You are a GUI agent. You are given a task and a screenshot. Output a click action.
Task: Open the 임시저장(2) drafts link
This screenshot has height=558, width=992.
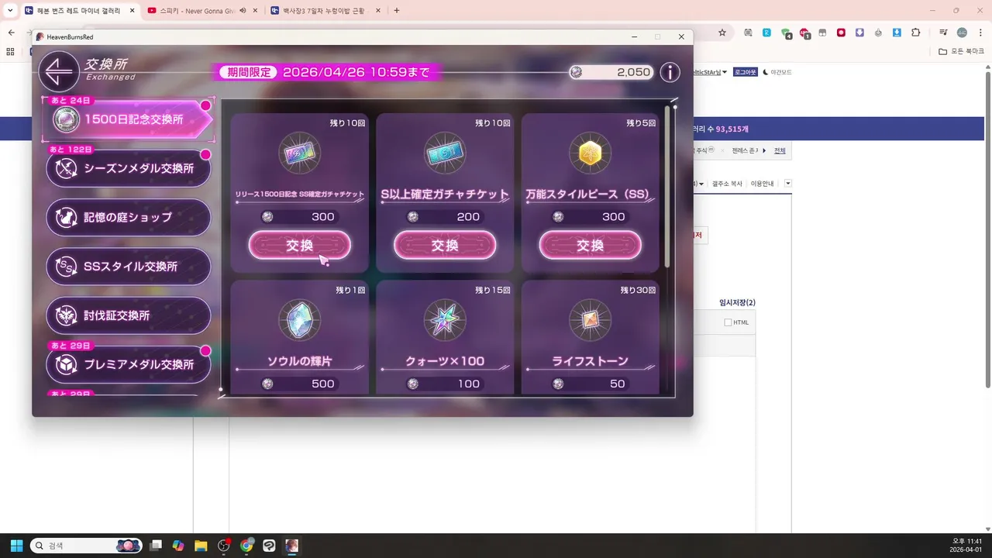[737, 302]
